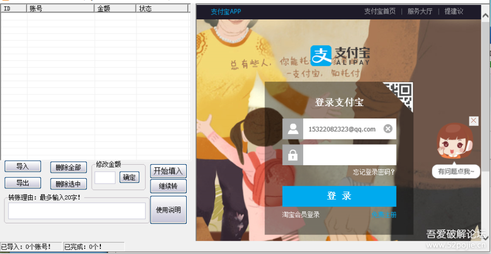Confirm amount with the 确定 button

coord(129,177)
